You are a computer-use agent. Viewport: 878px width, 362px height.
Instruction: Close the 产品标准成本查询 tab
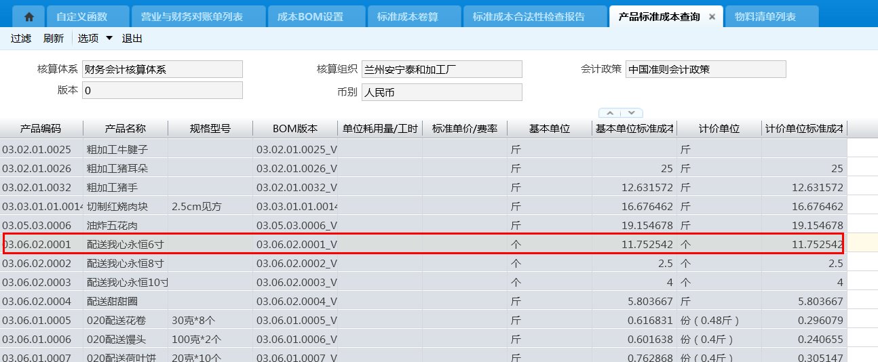[x=712, y=17]
